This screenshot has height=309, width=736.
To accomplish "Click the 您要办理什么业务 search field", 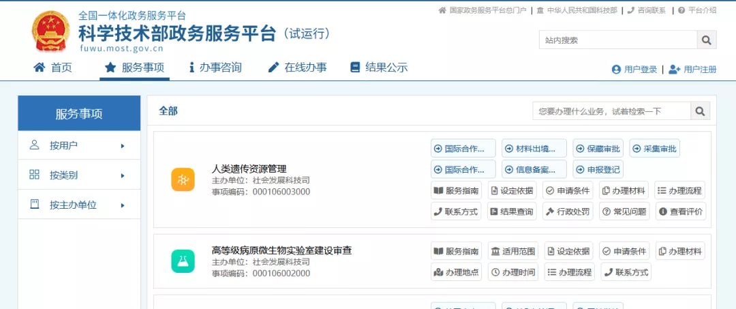I will click(x=611, y=111).
